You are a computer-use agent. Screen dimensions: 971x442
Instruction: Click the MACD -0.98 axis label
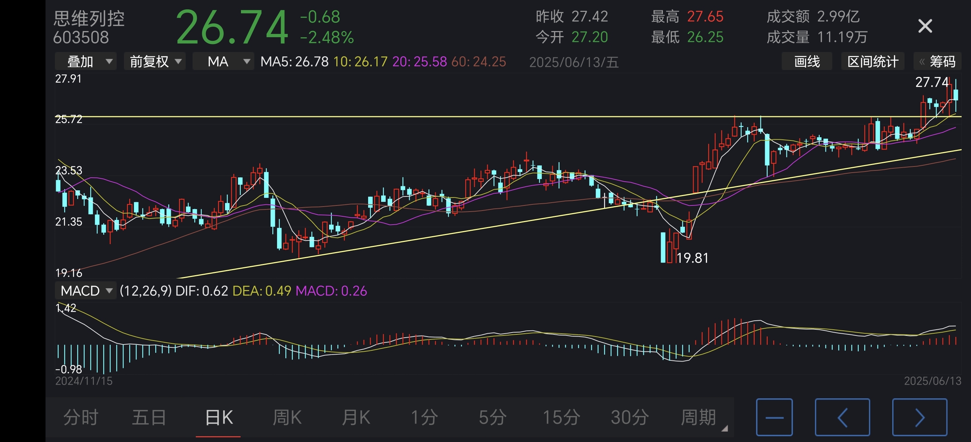coord(69,369)
